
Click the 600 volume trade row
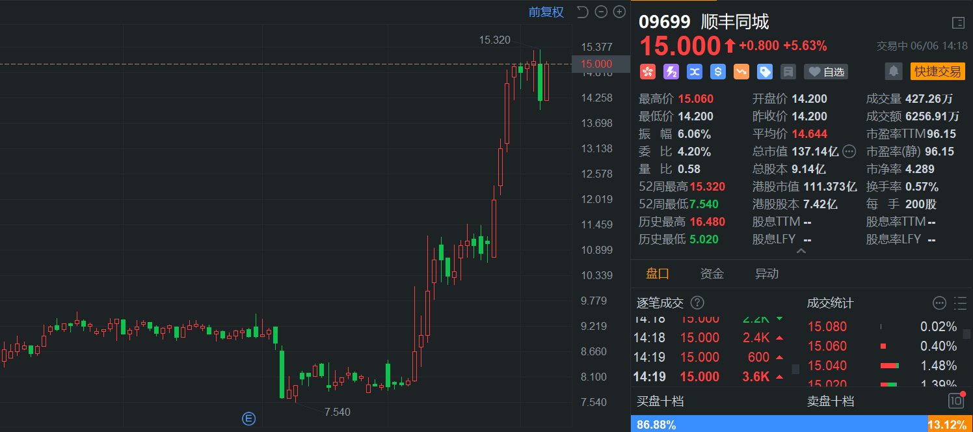[x=708, y=357]
